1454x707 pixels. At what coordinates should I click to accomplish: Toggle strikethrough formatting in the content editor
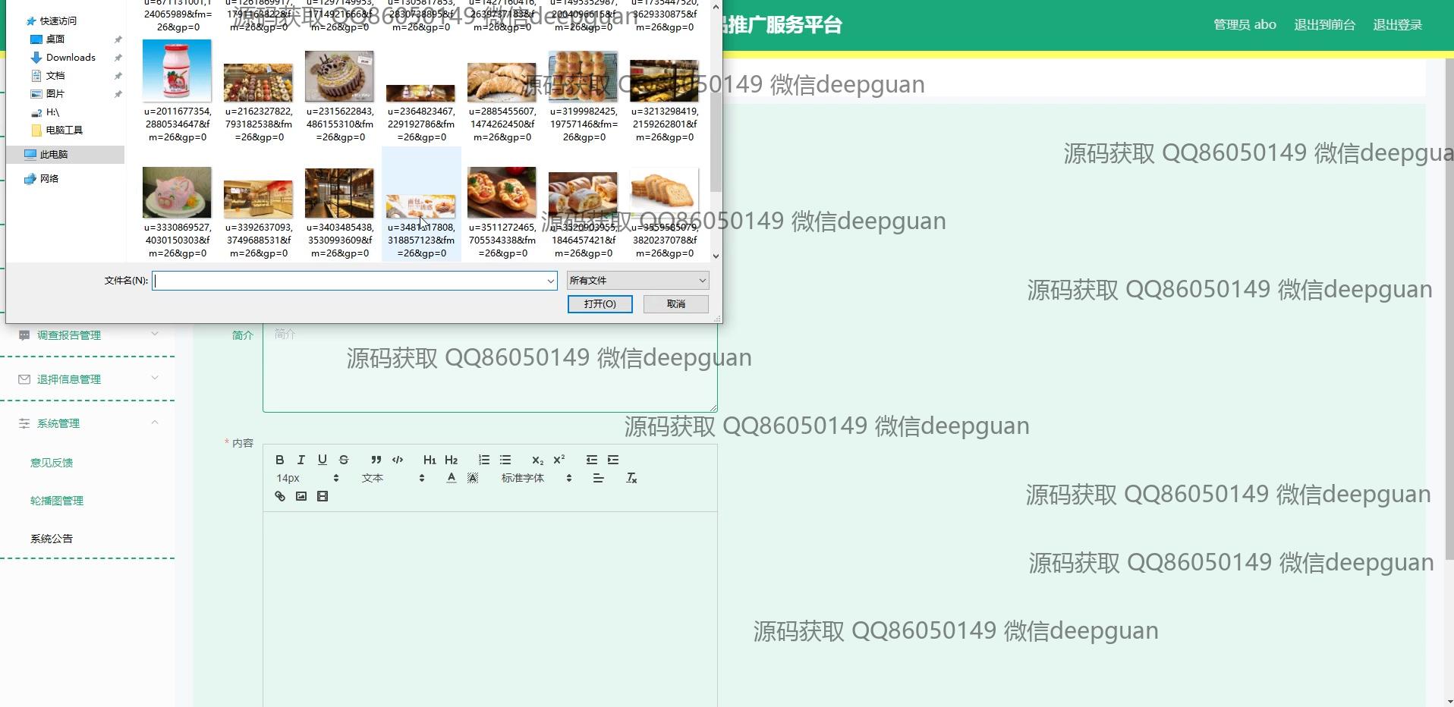[344, 460]
